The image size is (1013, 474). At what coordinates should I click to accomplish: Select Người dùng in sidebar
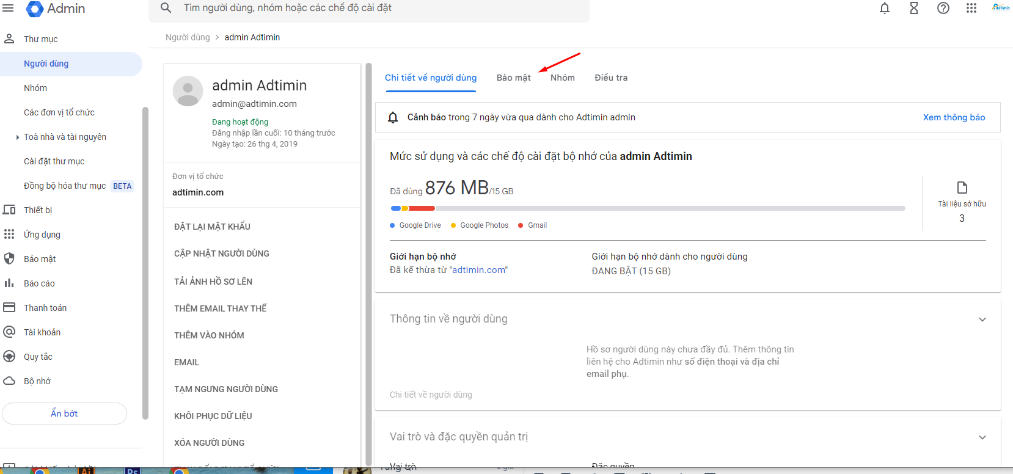(71, 64)
